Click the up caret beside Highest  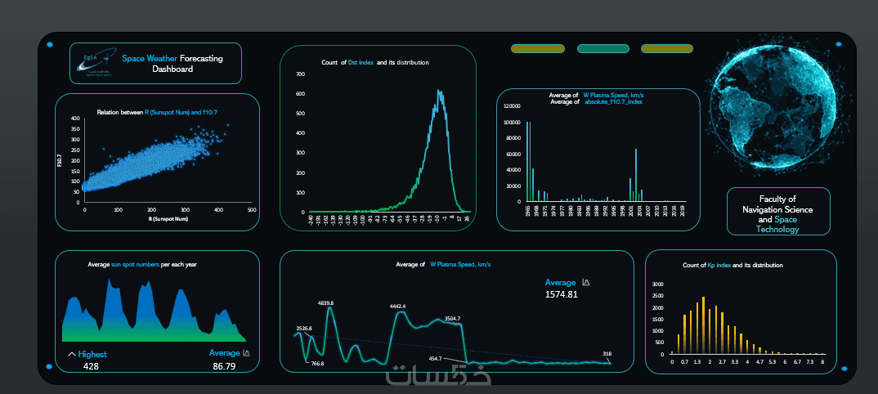coord(71,354)
